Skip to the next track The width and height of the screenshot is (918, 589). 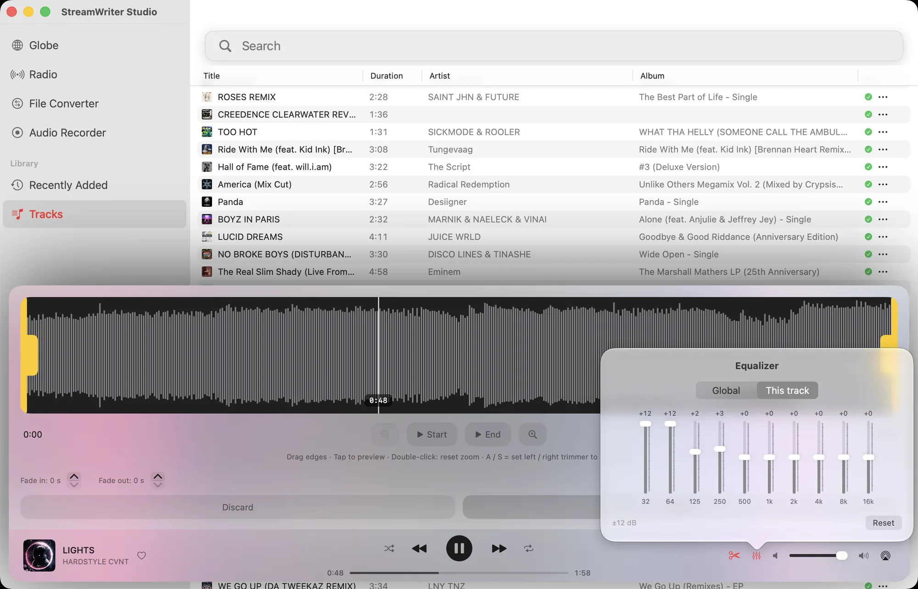click(x=499, y=549)
